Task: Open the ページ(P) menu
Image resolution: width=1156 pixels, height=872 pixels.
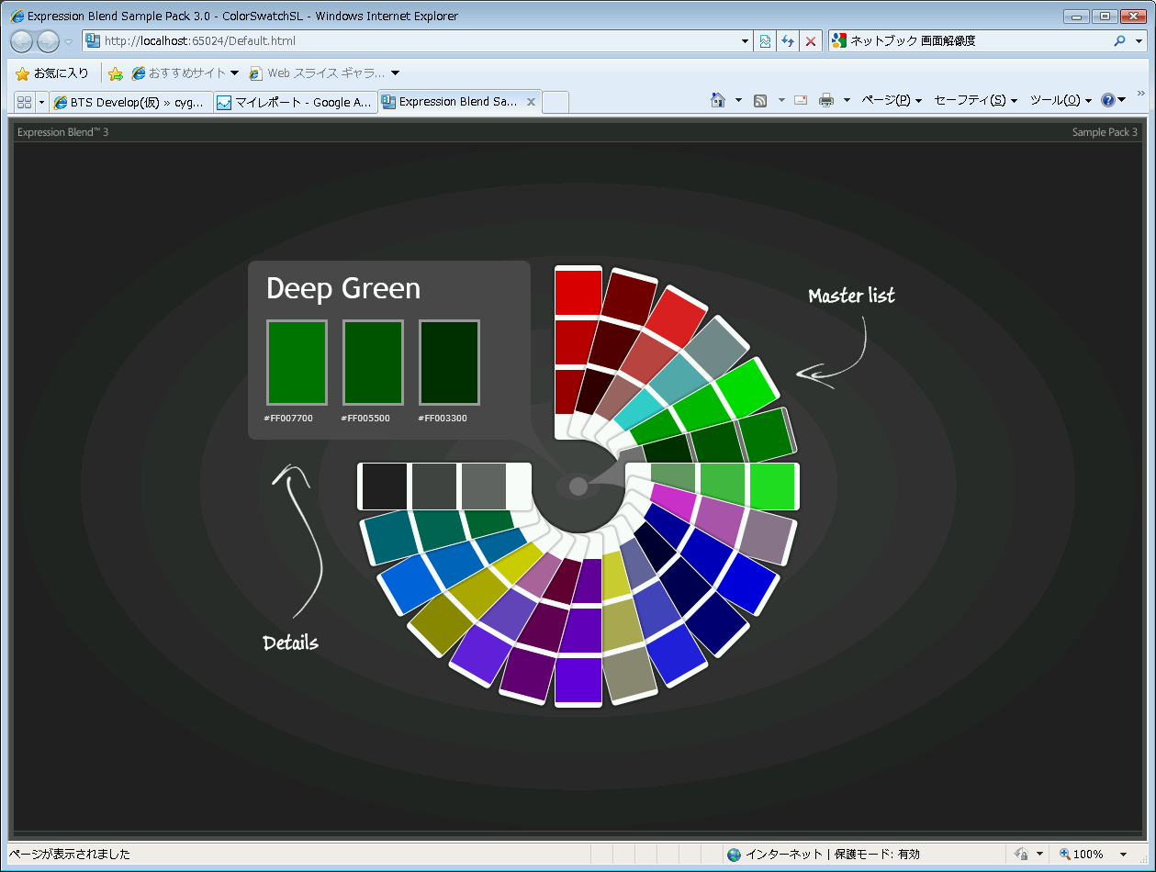Action: pos(891,100)
